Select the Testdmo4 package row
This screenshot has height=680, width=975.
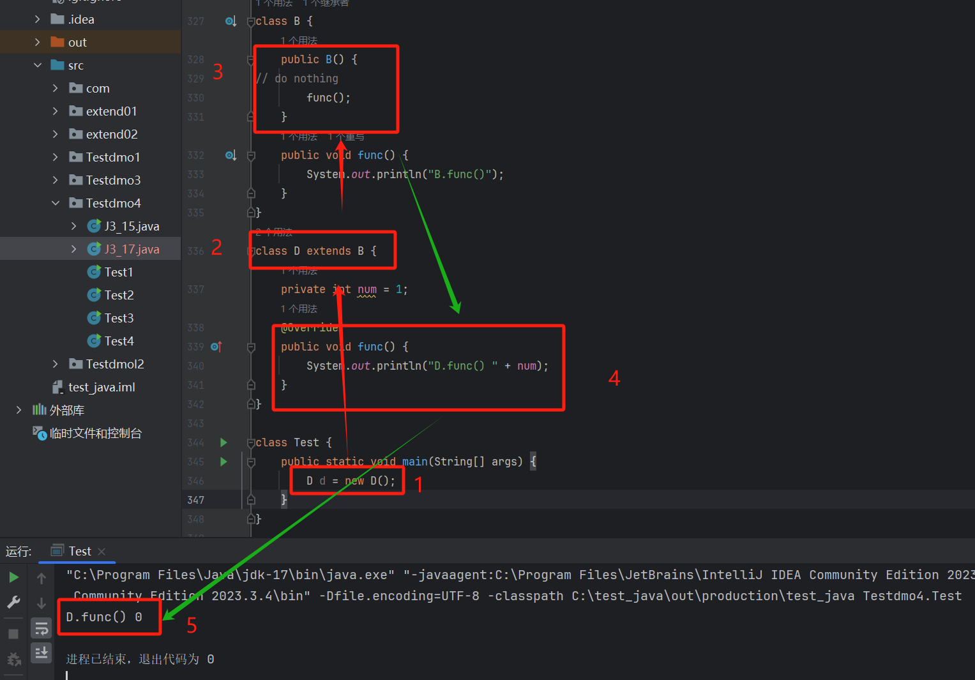(x=91, y=203)
